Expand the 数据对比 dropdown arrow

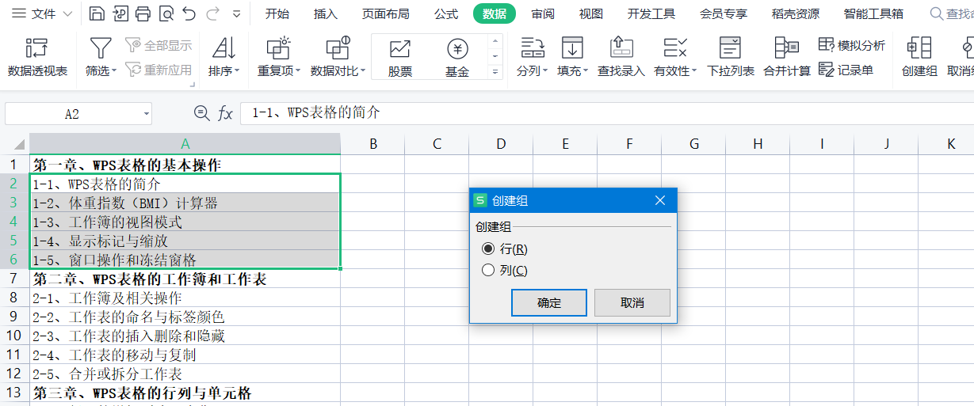363,71
